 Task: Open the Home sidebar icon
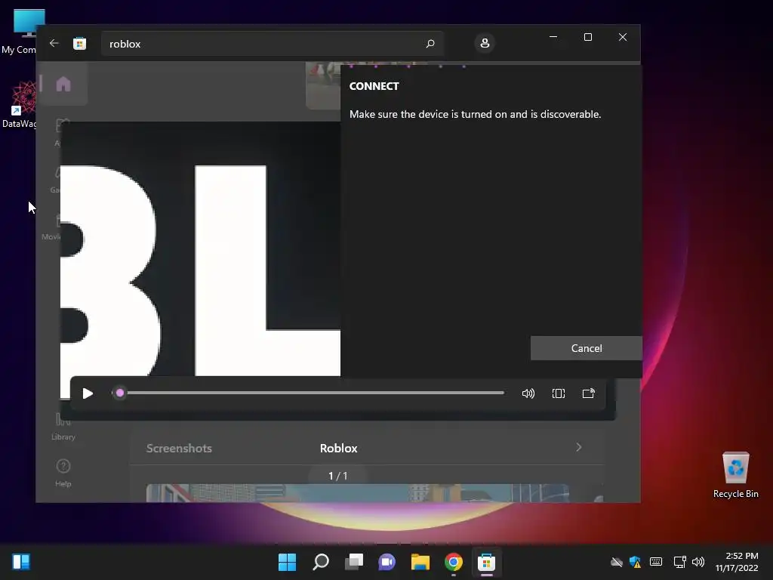point(63,84)
